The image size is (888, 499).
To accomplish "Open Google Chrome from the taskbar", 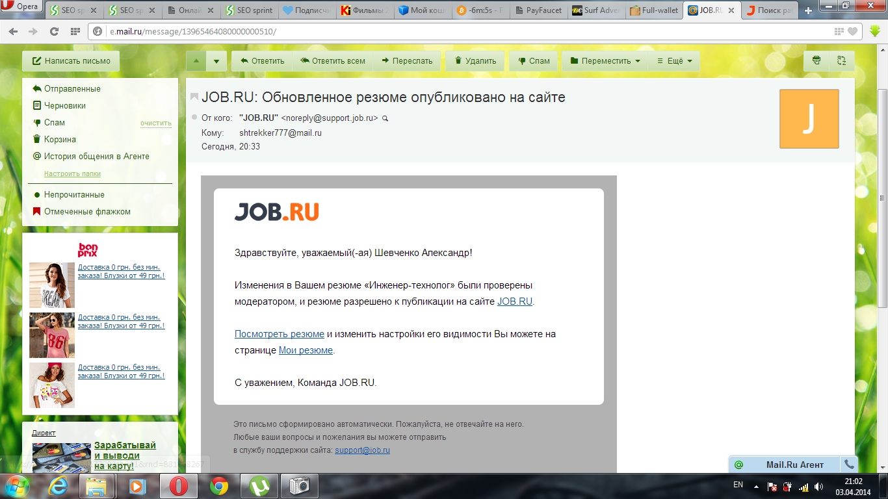I will click(x=219, y=486).
